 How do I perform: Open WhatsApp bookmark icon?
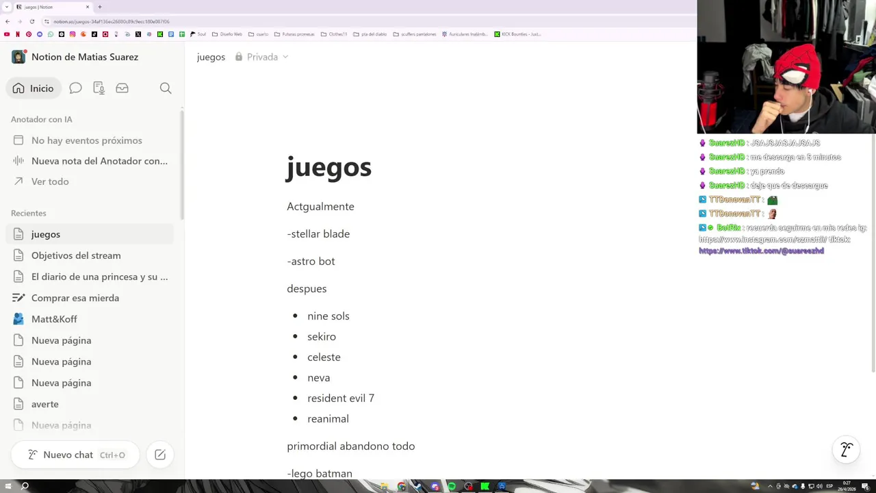(x=51, y=34)
